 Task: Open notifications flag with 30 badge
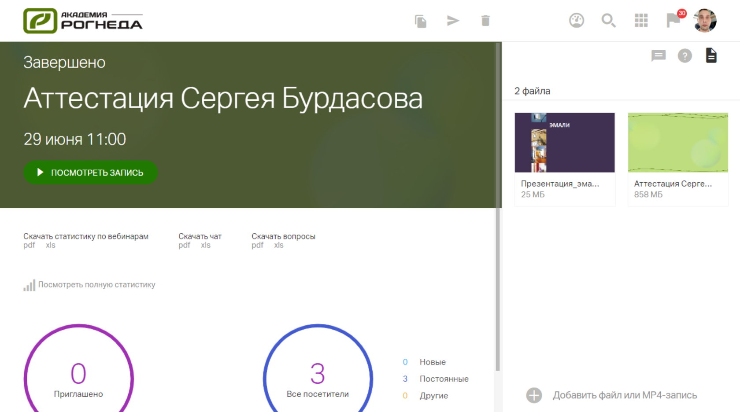point(673,20)
